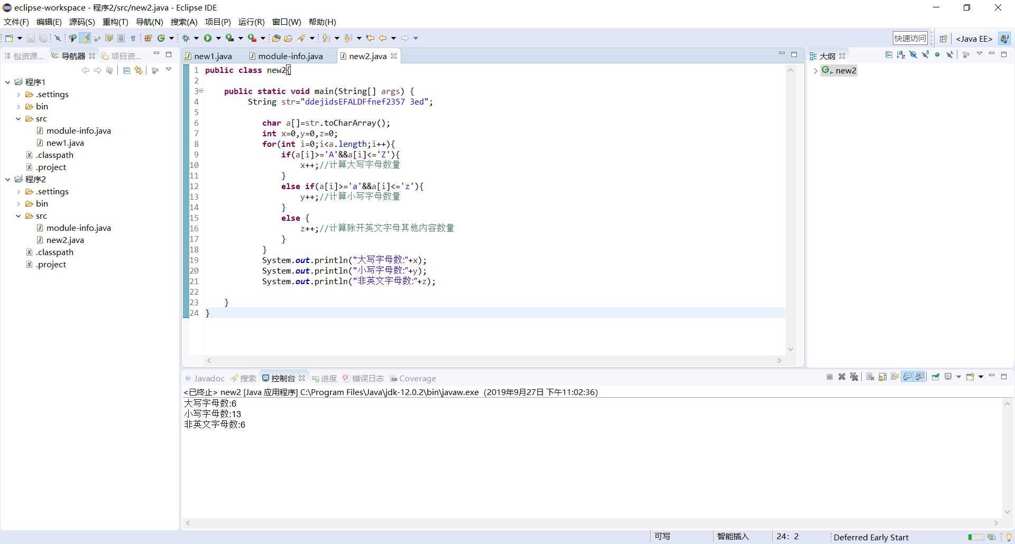This screenshot has width=1015, height=544.
Task: Click the Last Edit Location icon
Action: [x=370, y=38]
